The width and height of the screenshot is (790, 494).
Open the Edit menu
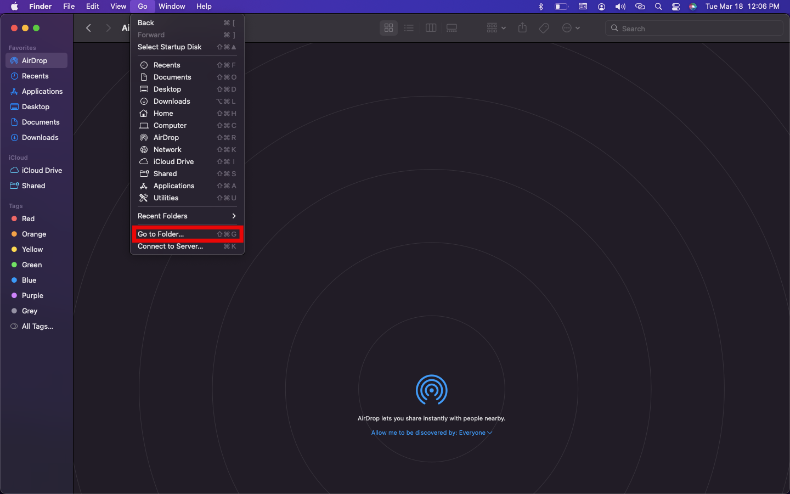point(92,6)
